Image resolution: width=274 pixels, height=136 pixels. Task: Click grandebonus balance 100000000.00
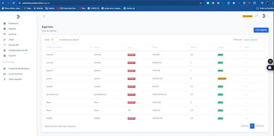pos(159,95)
